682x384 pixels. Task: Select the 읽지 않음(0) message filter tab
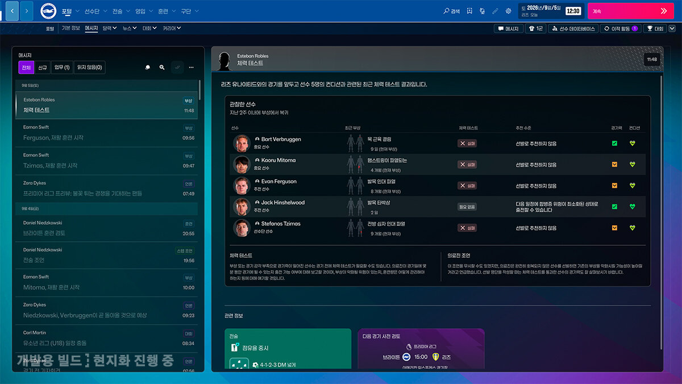point(89,67)
